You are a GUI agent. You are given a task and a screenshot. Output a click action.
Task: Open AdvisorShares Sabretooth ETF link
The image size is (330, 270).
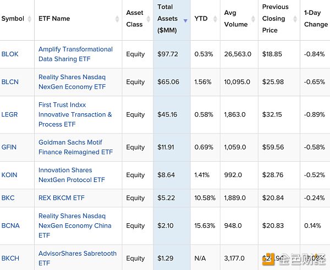pos(77,258)
